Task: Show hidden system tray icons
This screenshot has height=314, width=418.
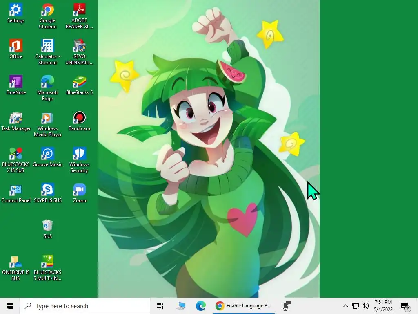Action: (x=345, y=306)
